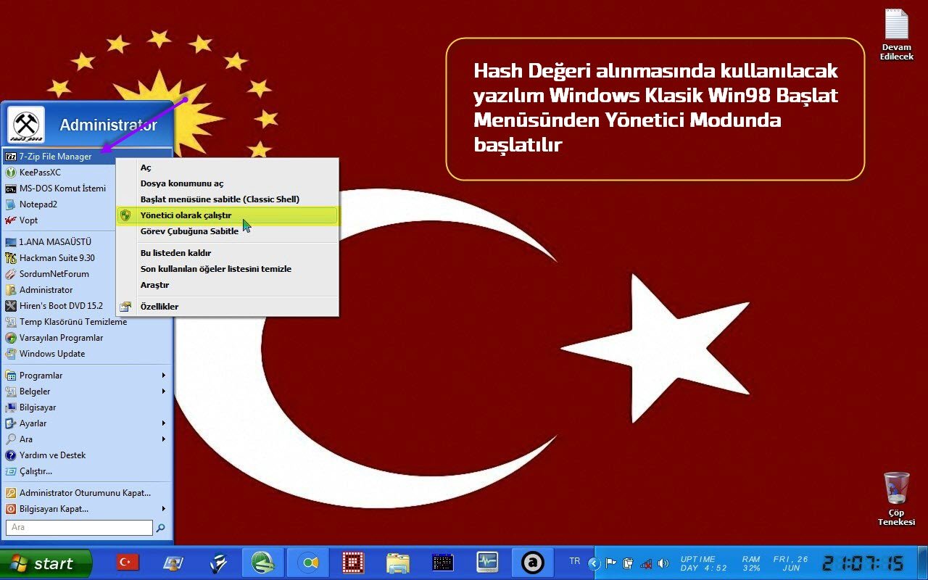Screen dimensions: 928x580
Task: Open Bilgisayar from start menu
Action: pos(87,407)
